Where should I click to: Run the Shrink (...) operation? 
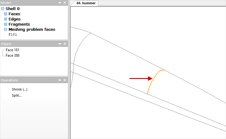20,89
